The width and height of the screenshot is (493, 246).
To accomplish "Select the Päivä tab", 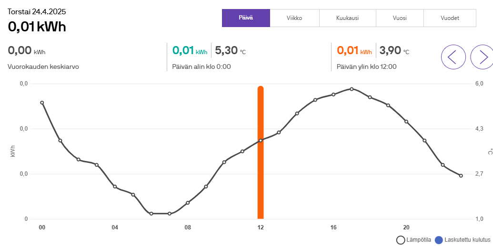I will tap(246, 18).
